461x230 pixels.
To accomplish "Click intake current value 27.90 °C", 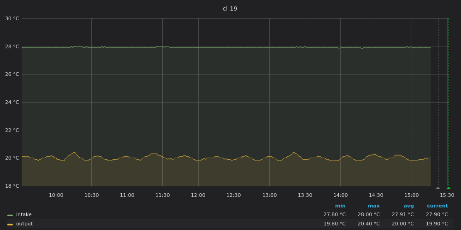I will click(437, 215).
